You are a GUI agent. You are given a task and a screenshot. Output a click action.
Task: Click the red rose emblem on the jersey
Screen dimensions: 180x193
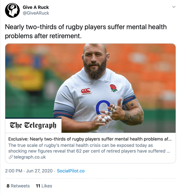(x=113, y=88)
